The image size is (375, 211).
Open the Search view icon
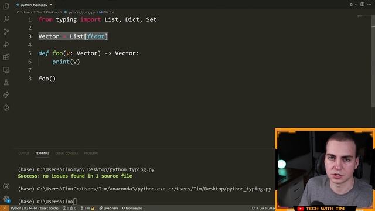6,19
